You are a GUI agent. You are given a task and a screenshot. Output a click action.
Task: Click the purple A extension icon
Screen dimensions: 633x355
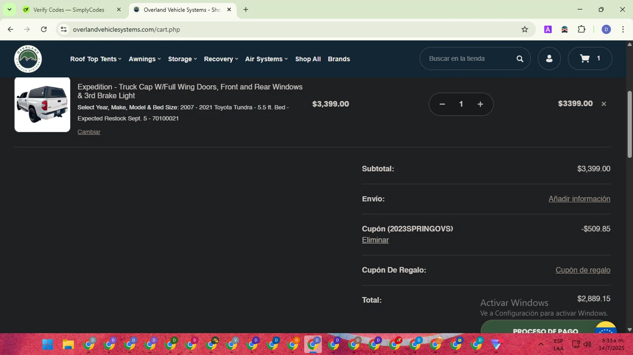coord(548,29)
